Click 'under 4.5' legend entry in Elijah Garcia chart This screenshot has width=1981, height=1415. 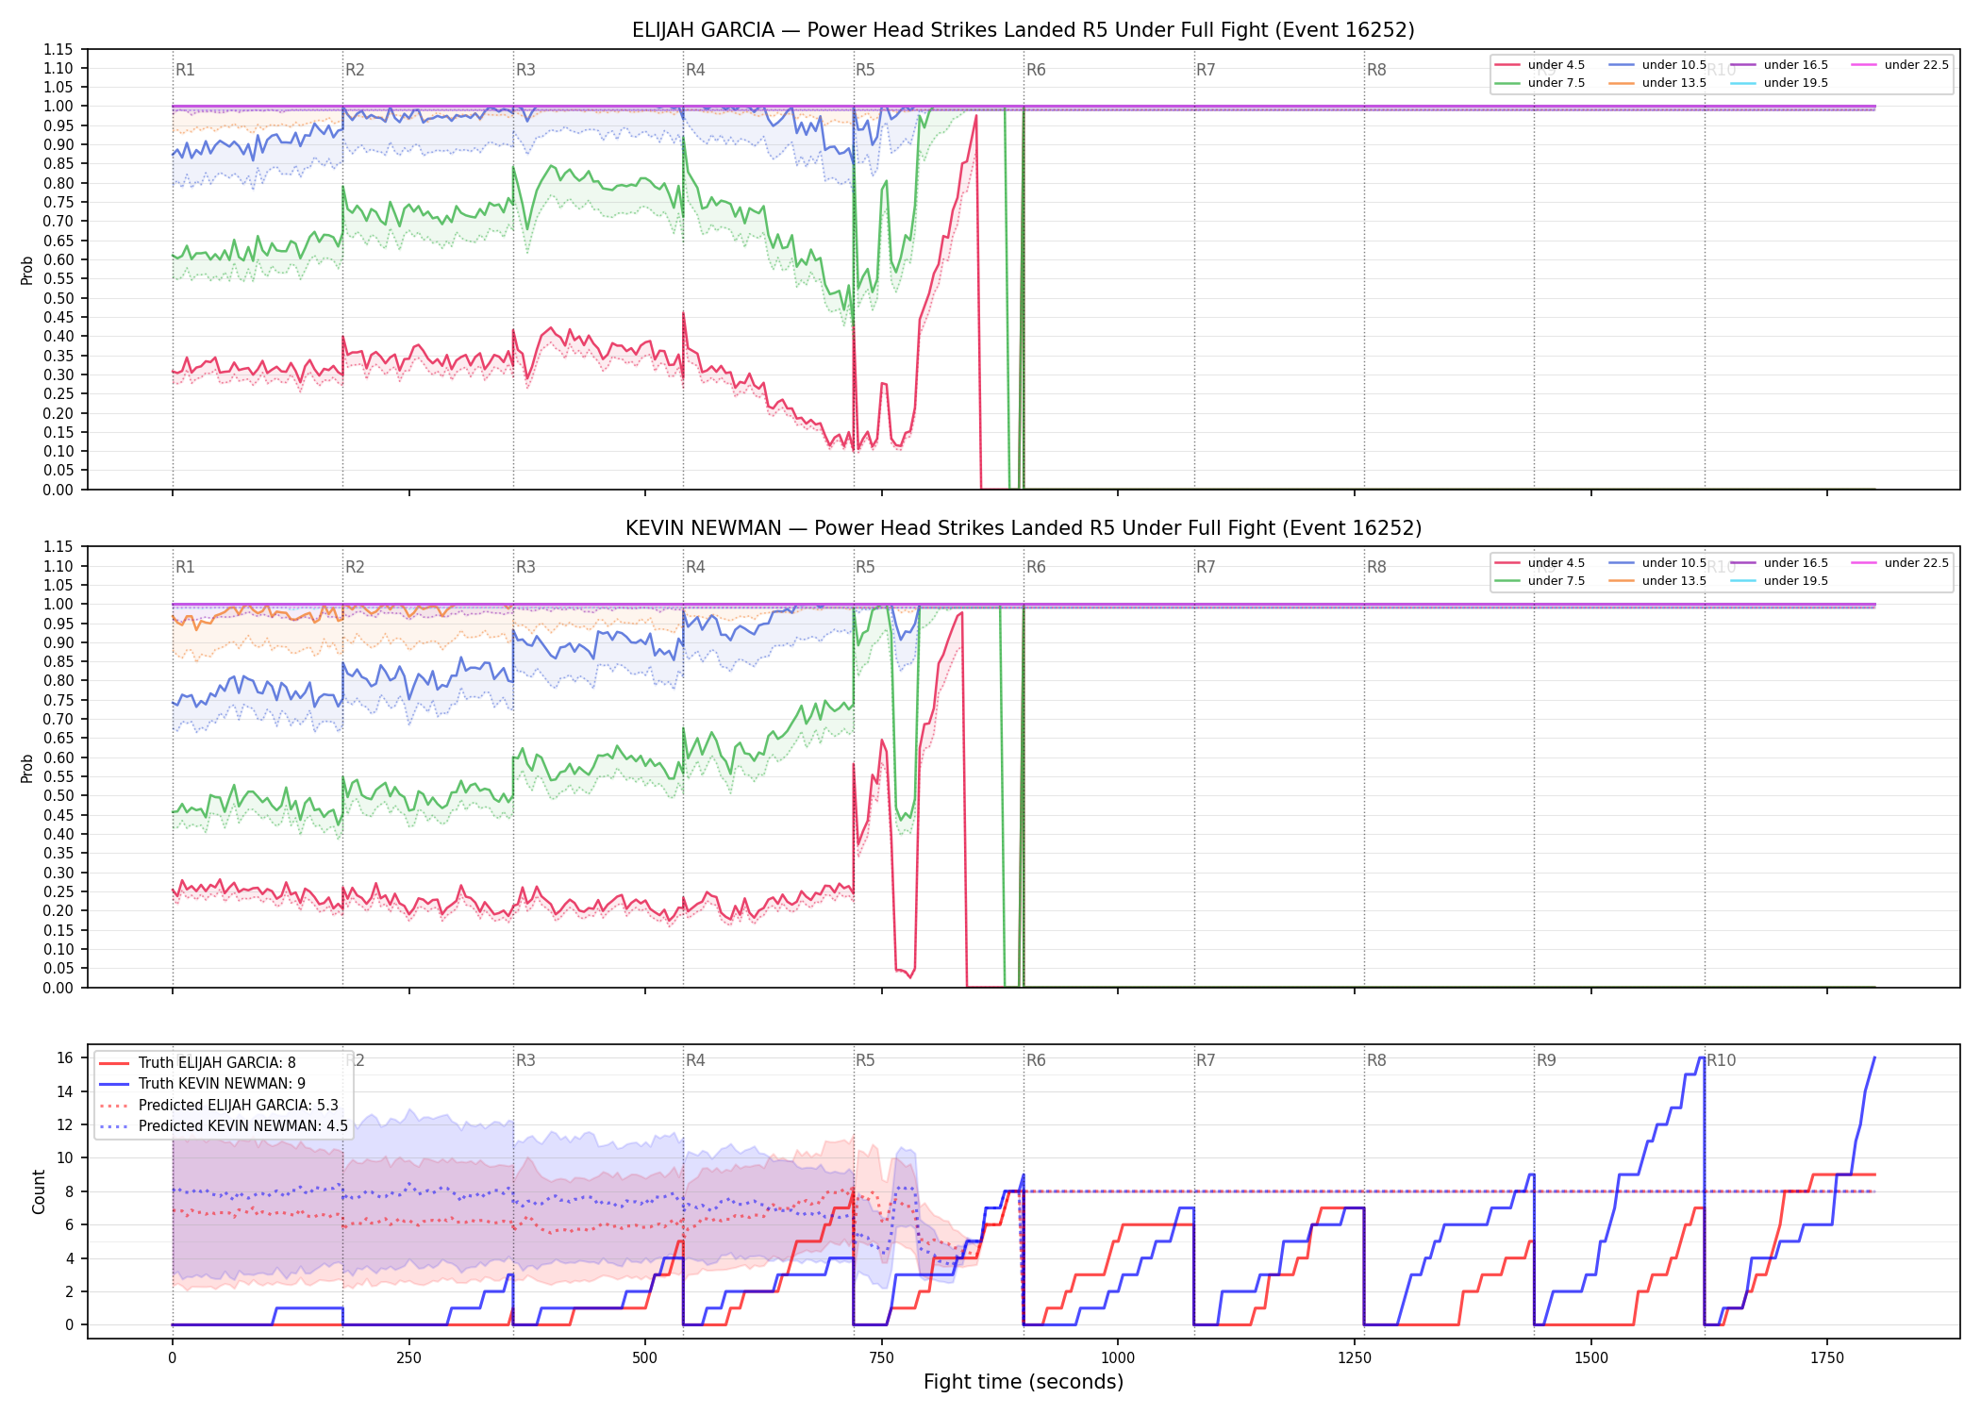point(1540,65)
